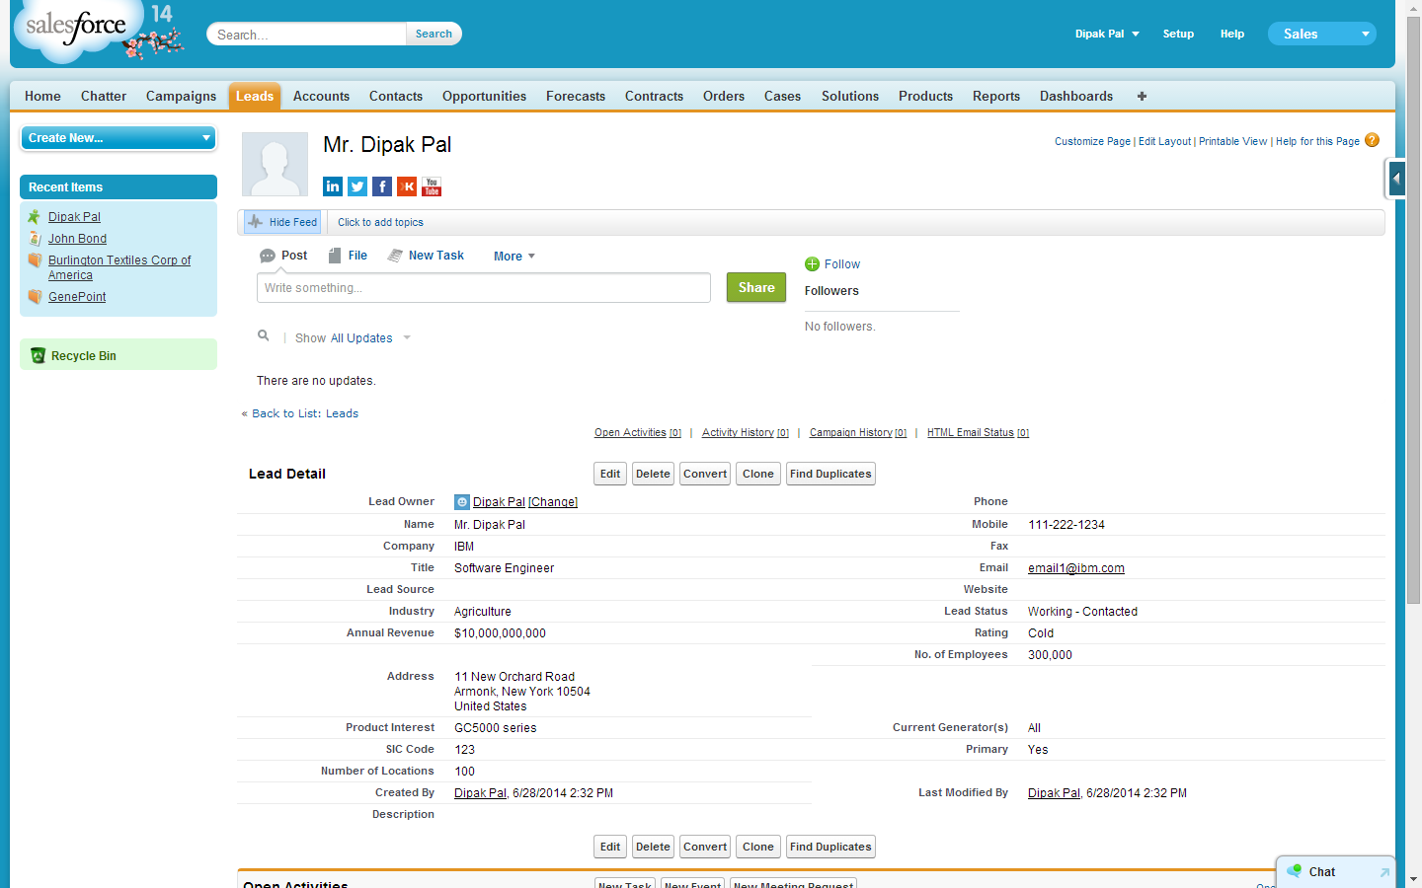
Task: Open the LinkedIn social icon
Action: pyautogui.click(x=333, y=186)
